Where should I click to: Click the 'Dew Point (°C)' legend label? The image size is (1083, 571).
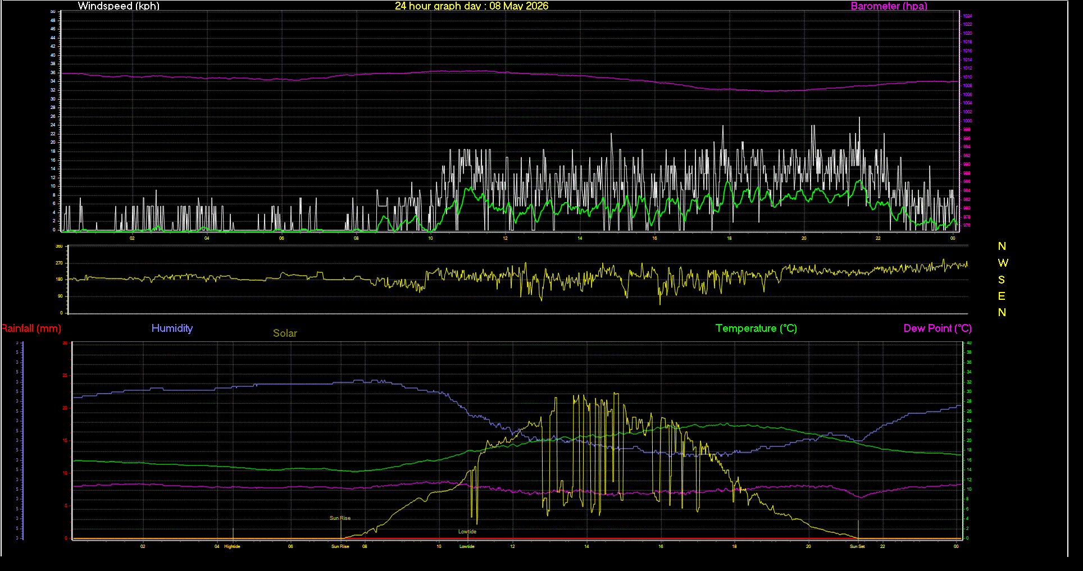point(938,328)
